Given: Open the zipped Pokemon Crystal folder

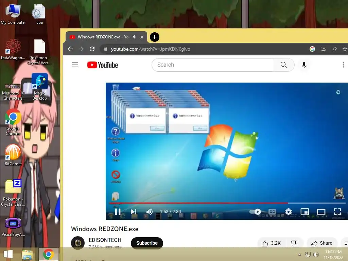Looking at the screenshot, I should [13, 193].
